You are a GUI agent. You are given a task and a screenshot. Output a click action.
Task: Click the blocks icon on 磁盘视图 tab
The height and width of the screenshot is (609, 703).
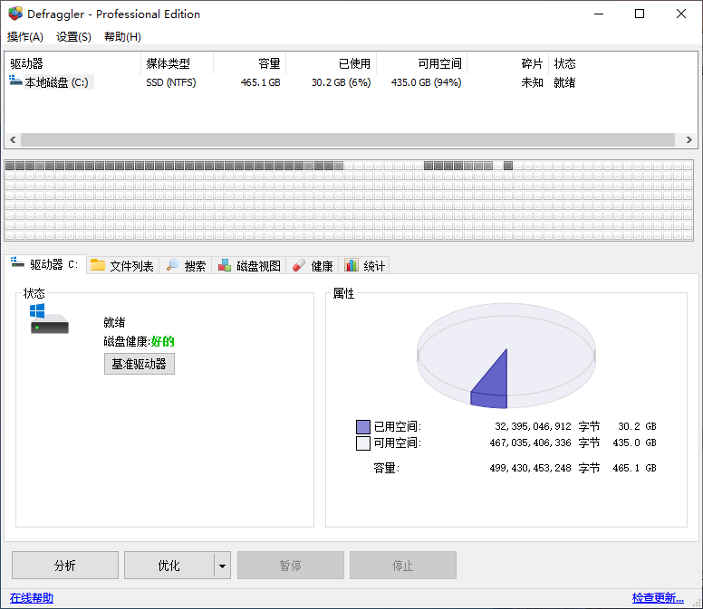[225, 265]
